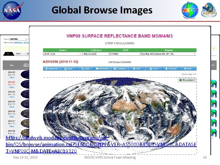Click the Open button in the blue toolbar

pos(68,69)
